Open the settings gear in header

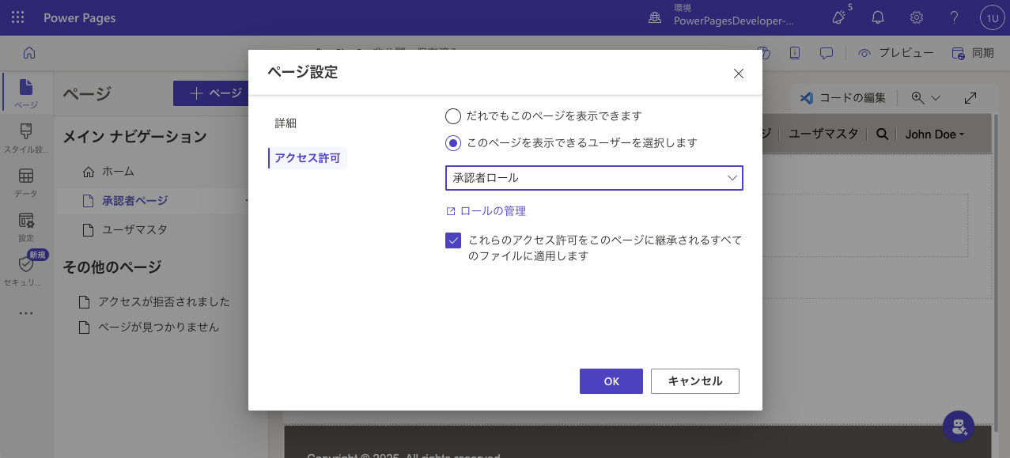point(917,17)
